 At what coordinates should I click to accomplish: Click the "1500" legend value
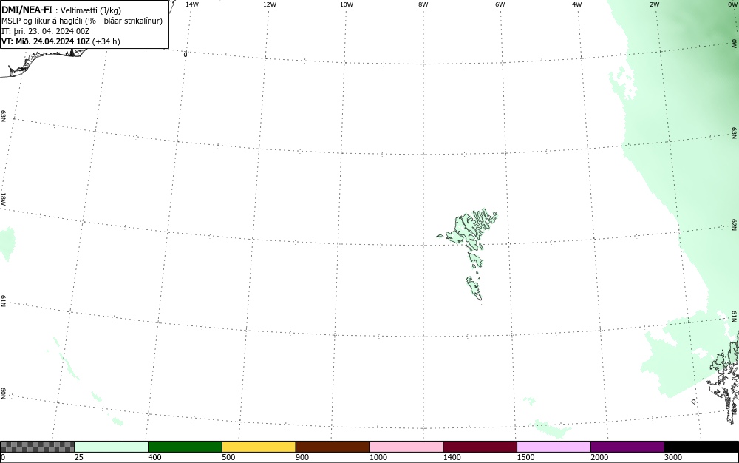(x=525, y=457)
